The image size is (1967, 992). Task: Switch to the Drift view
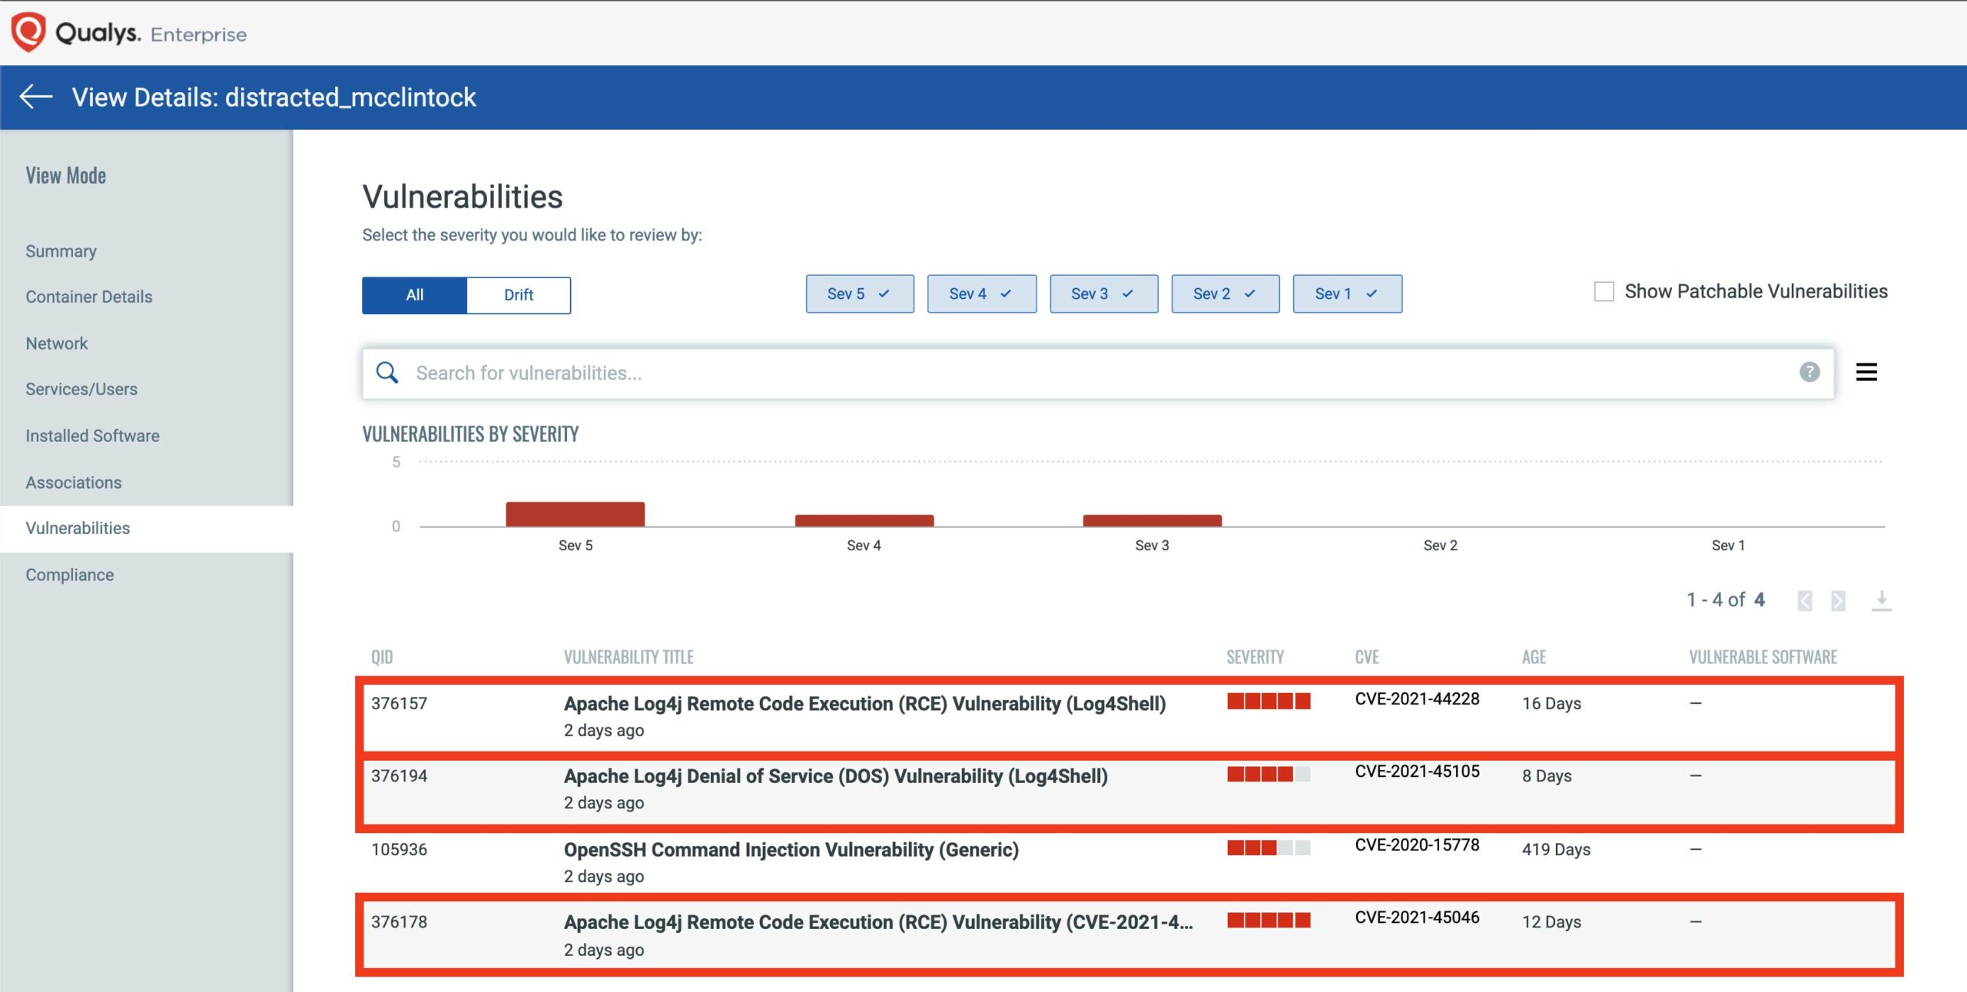tap(519, 294)
